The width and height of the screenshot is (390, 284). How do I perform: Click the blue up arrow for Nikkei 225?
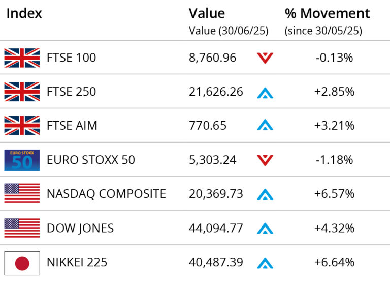point(265,263)
